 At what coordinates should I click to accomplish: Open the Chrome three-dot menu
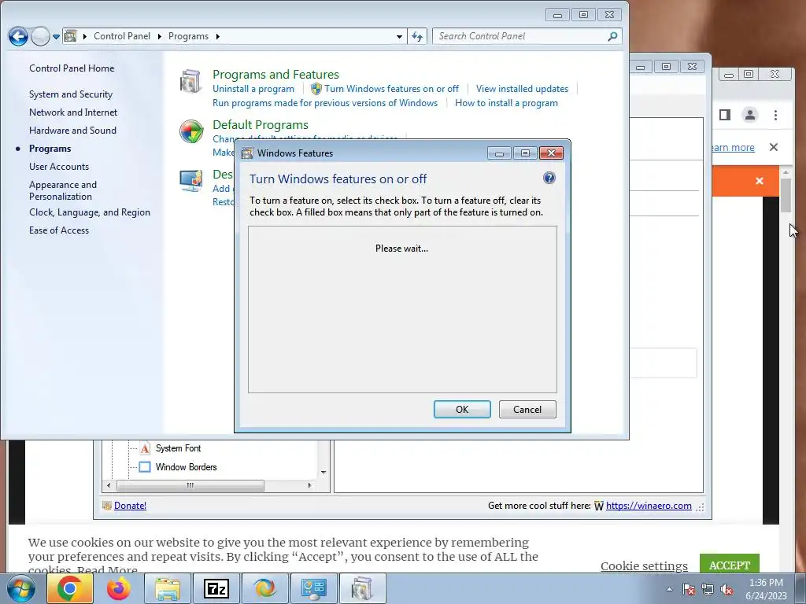[775, 115]
